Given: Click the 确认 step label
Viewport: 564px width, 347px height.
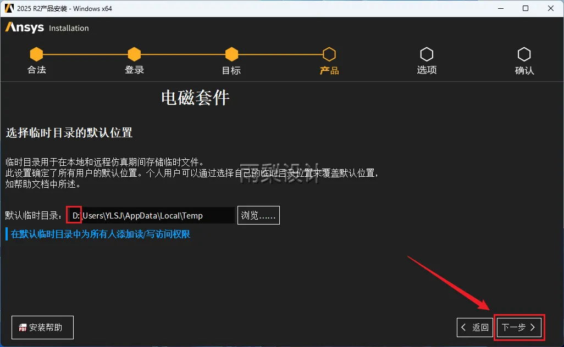Looking at the screenshot, I should [x=524, y=70].
